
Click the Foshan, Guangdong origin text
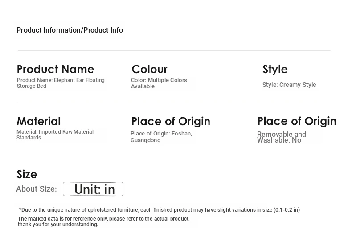click(161, 137)
